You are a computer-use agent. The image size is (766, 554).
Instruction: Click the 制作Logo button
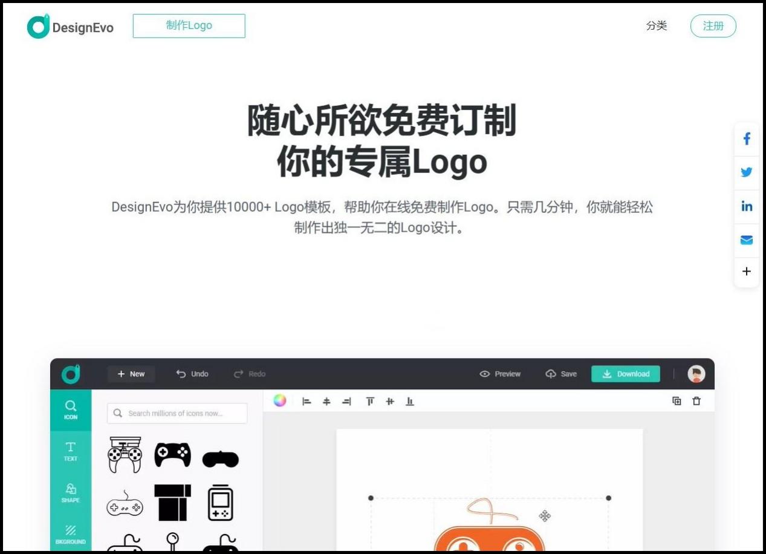point(189,25)
